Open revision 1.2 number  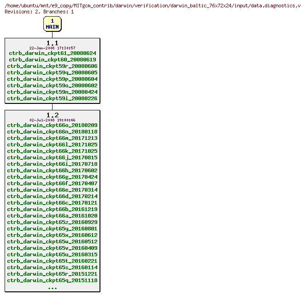pos(53,115)
